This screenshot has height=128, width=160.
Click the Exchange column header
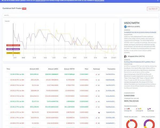point(97,69)
